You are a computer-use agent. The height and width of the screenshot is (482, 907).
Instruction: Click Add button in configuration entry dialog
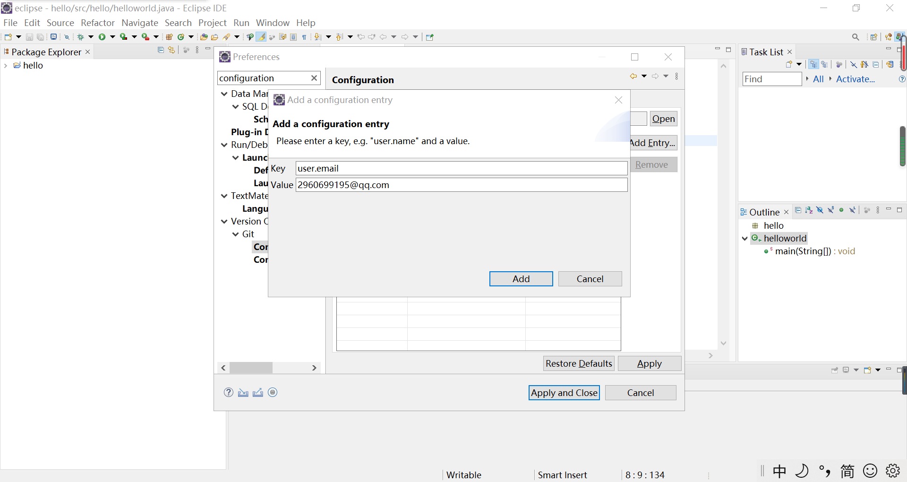coord(521,279)
